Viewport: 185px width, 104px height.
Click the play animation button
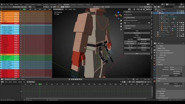pos(77,79)
